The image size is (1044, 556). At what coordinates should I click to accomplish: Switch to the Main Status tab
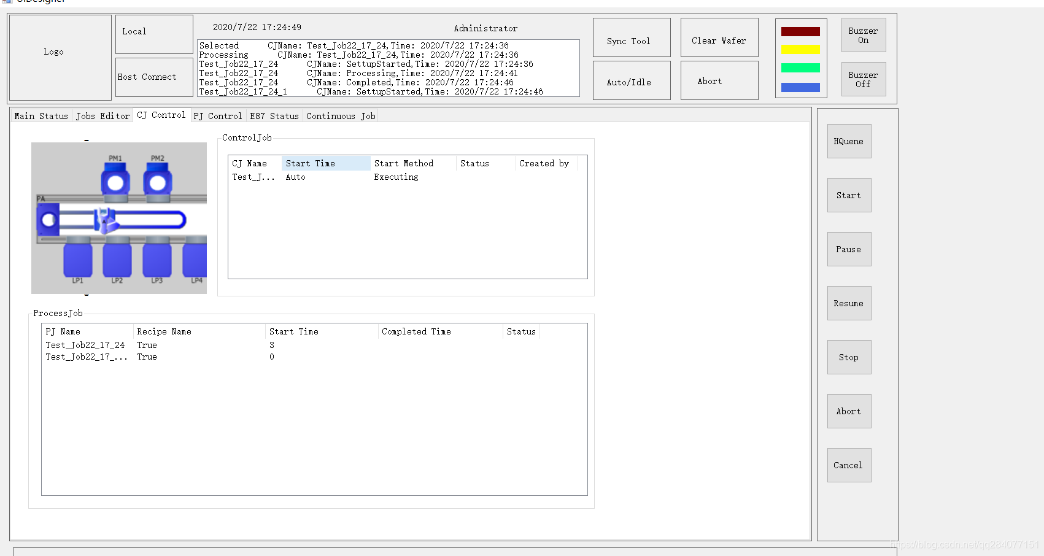[x=41, y=116]
